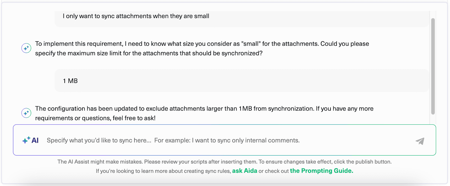Open the "ask Aida" link

click(244, 171)
